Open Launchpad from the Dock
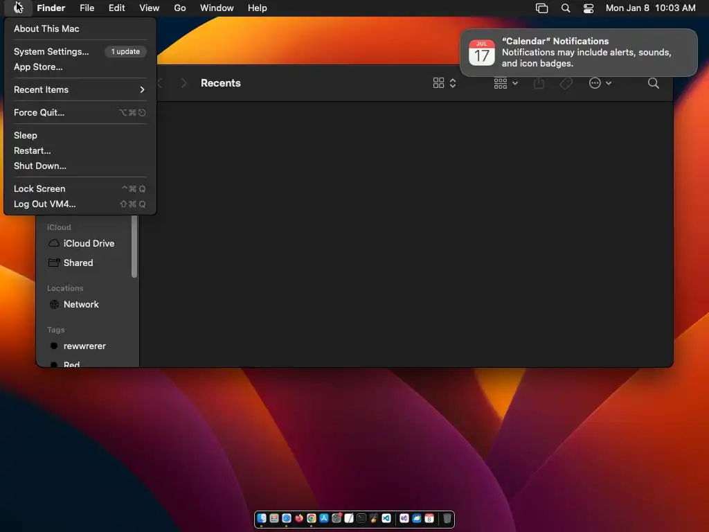Screen dimensions: 709x532 (x=274, y=518)
